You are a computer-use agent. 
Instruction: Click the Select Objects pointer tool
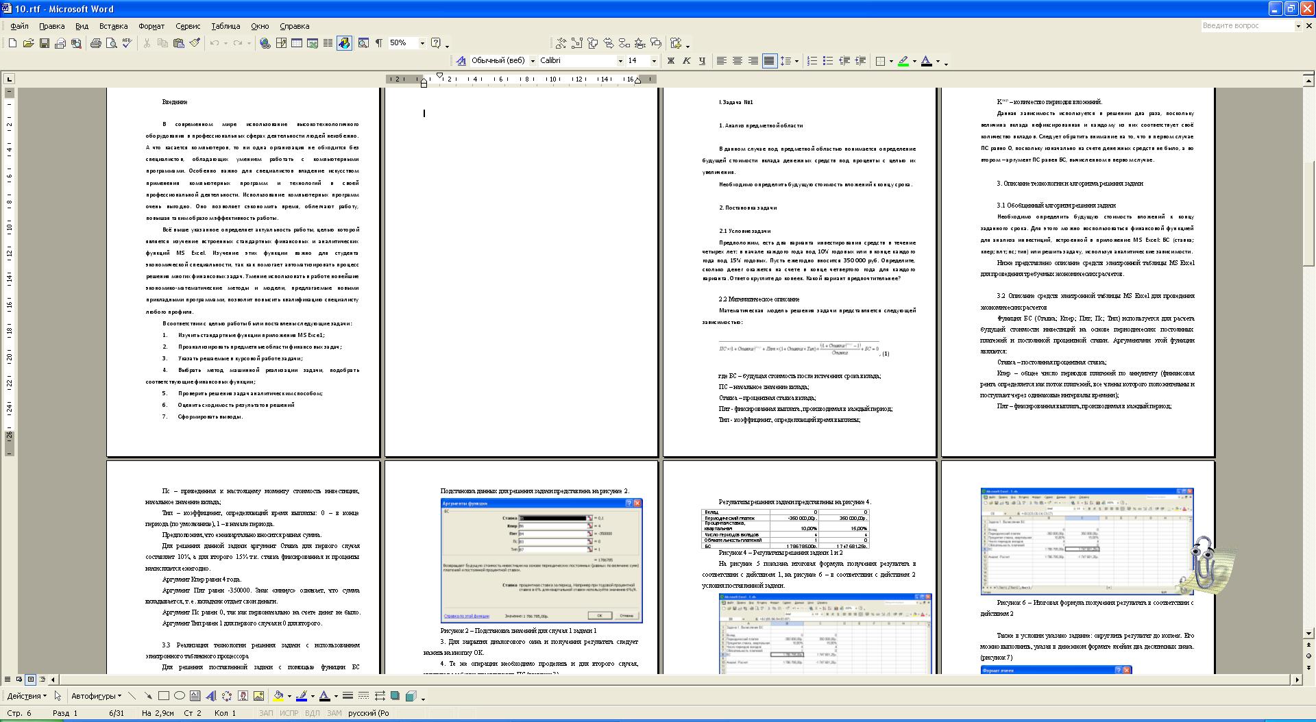pos(58,696)
